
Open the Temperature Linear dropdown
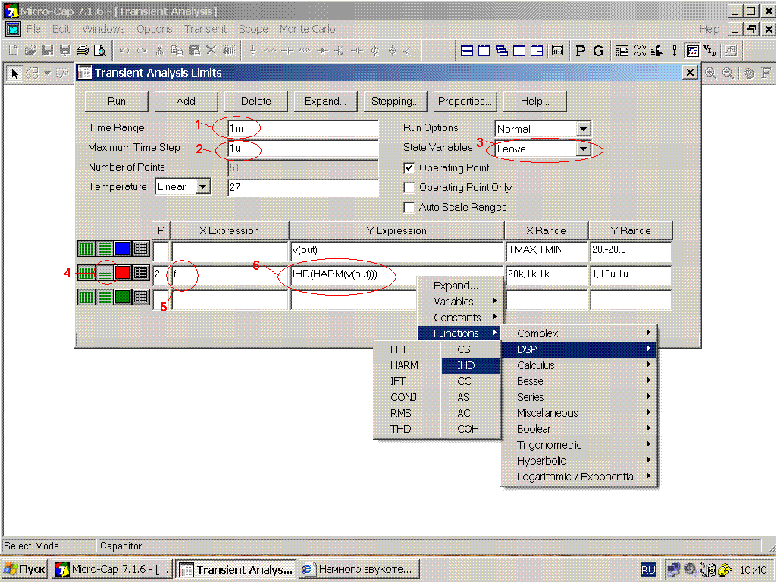click(x=202, y=187)
